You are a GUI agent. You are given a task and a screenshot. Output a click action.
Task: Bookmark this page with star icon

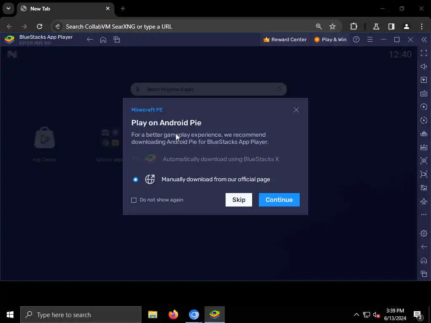click(x=333, y=26)
